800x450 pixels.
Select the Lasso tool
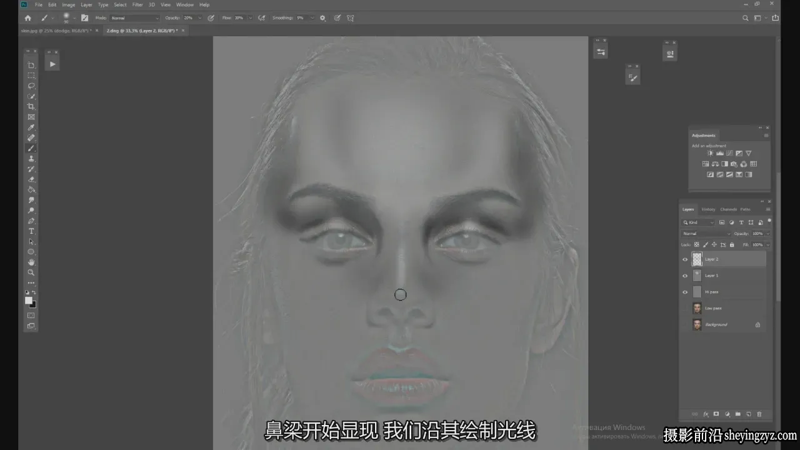coord(31,86)
